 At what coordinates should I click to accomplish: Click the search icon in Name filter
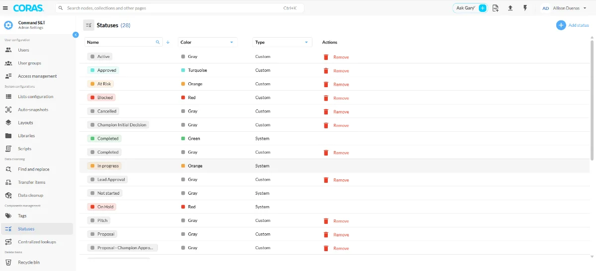158,42
